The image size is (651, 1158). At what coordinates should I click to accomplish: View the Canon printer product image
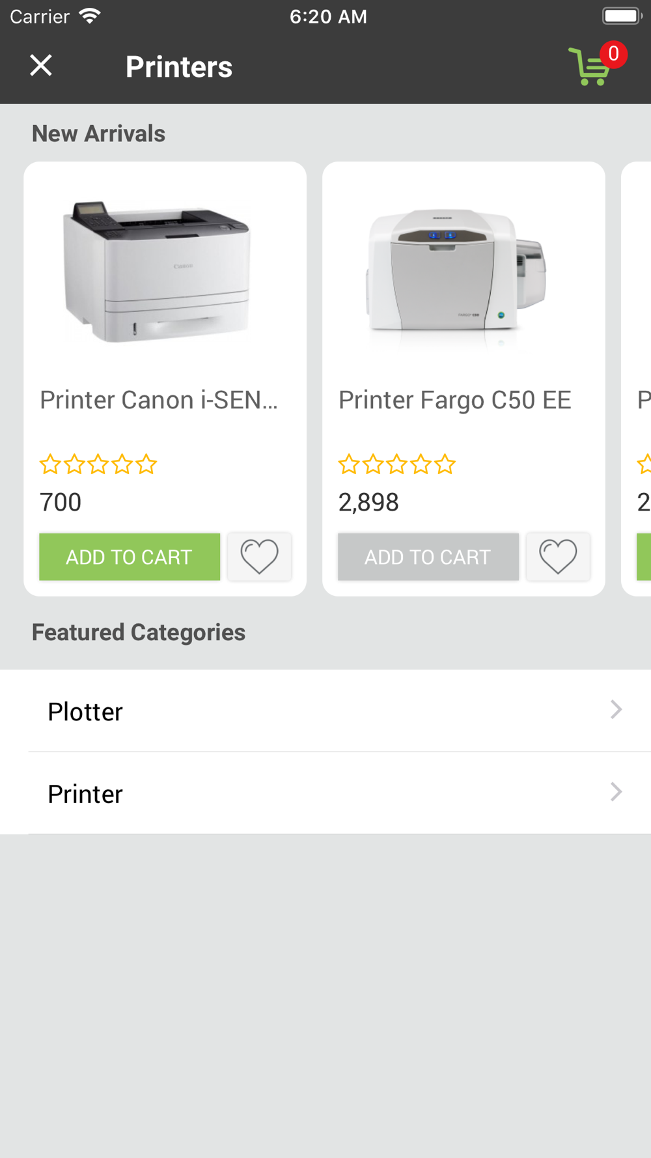156,272
